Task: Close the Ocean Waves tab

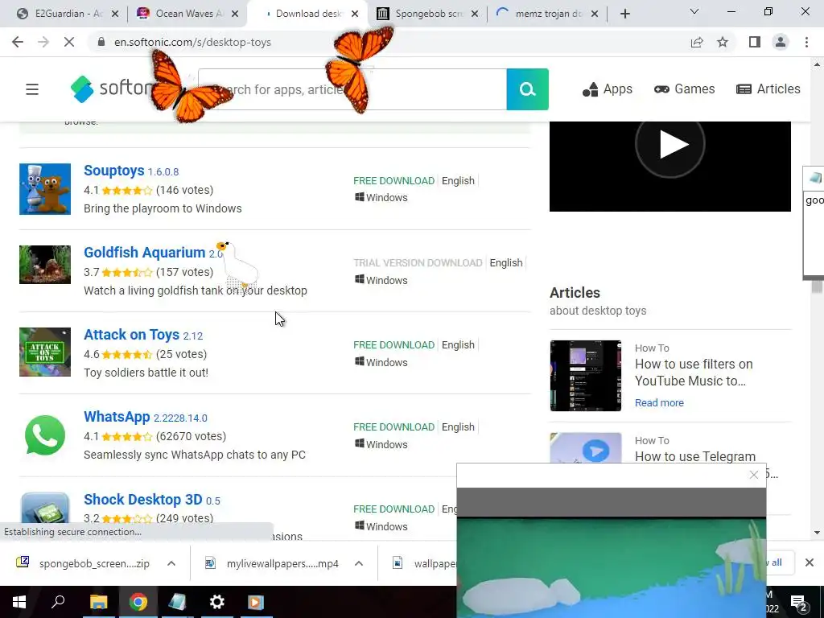Action: click(235, 14)
